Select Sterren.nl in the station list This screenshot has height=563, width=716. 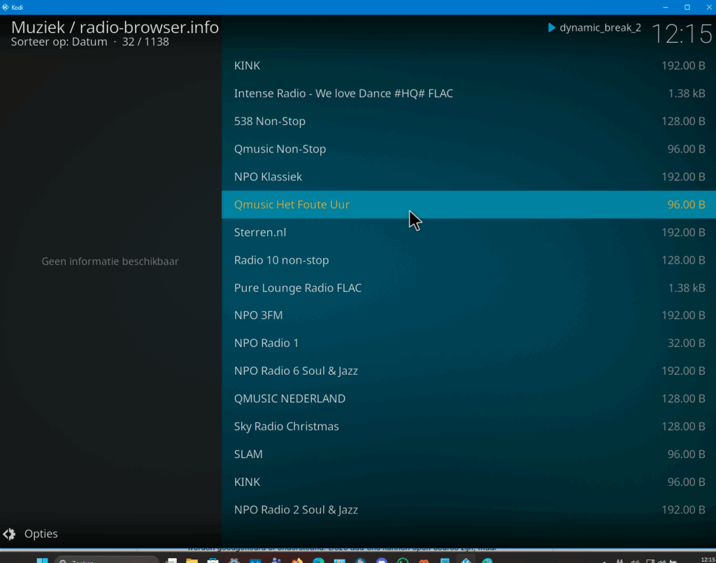(260, 232)
